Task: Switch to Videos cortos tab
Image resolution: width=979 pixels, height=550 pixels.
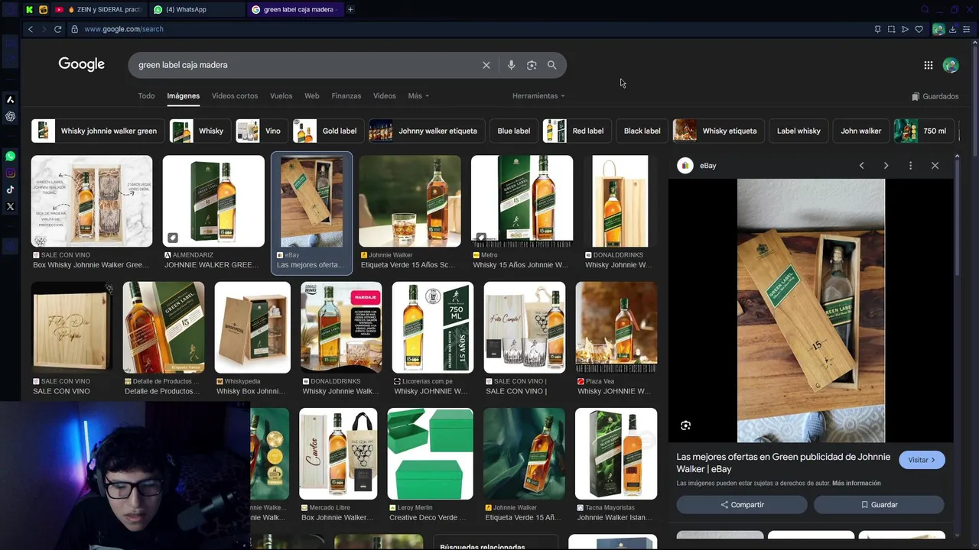Action: click(x=235, y=95)
